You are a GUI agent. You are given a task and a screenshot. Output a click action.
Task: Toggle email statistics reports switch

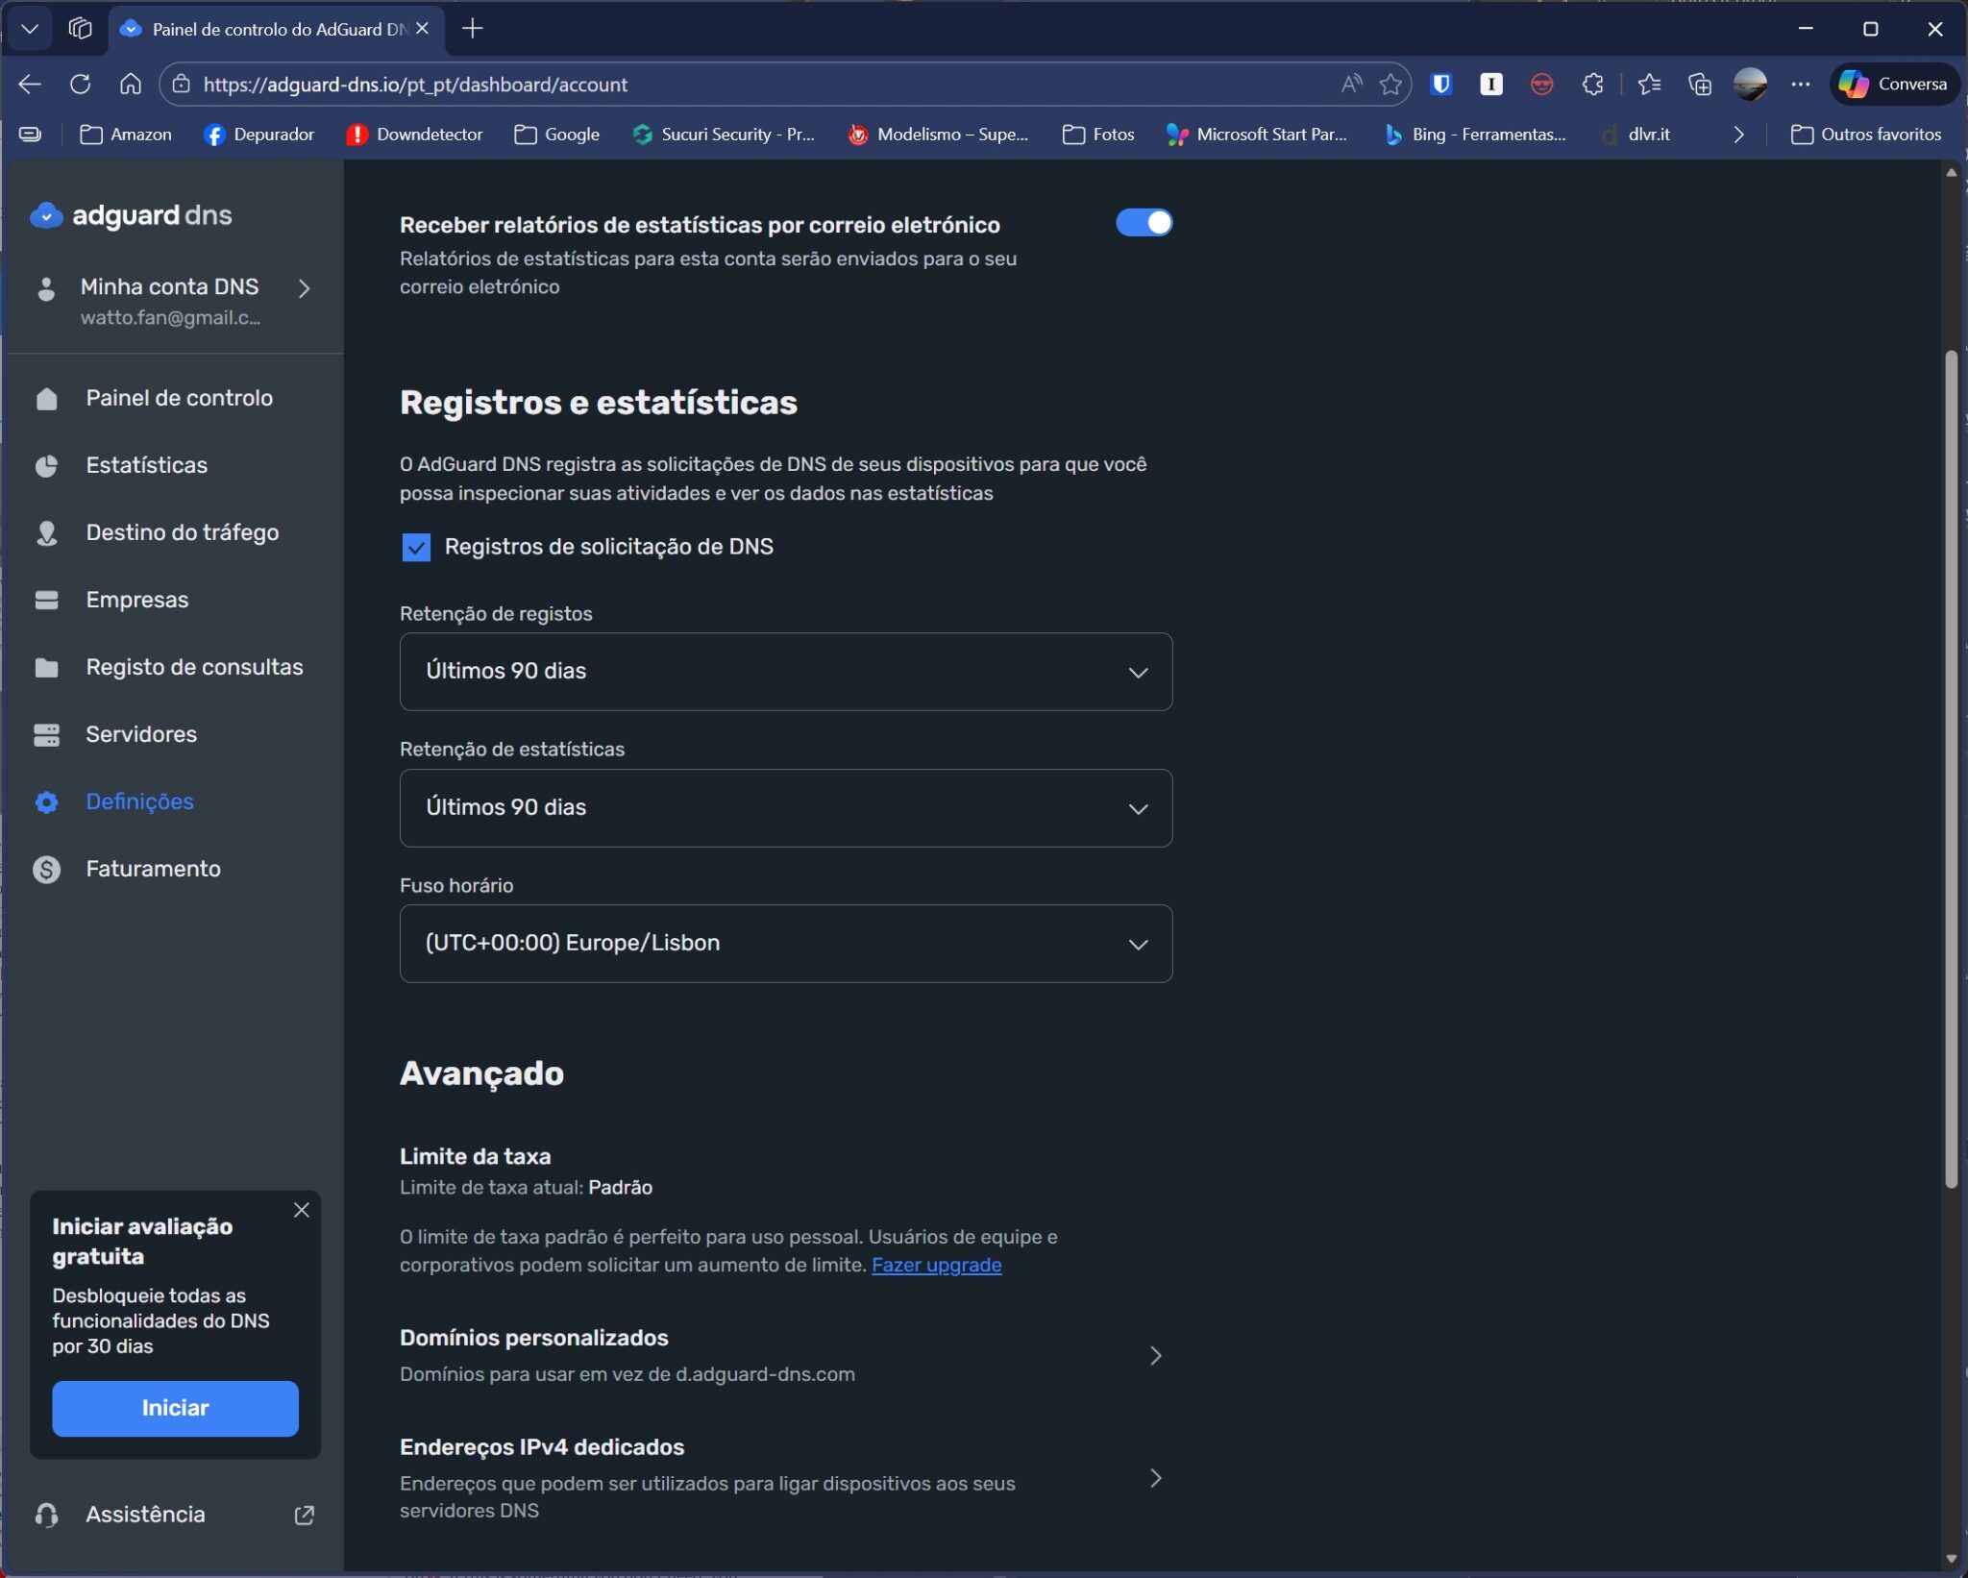point(1144,223)
